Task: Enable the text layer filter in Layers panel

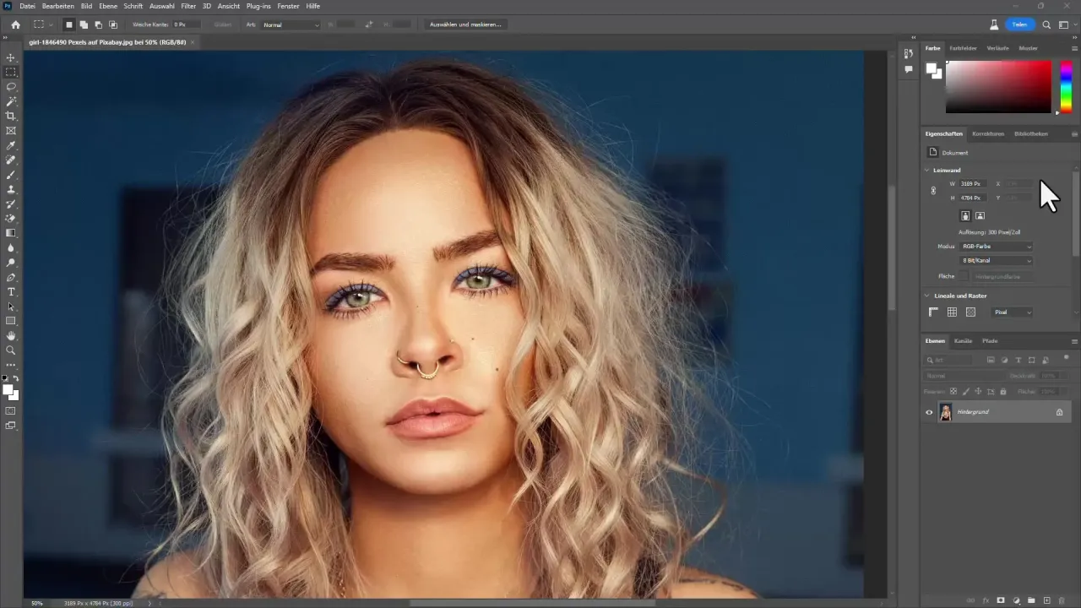Action: [1019, 360]
